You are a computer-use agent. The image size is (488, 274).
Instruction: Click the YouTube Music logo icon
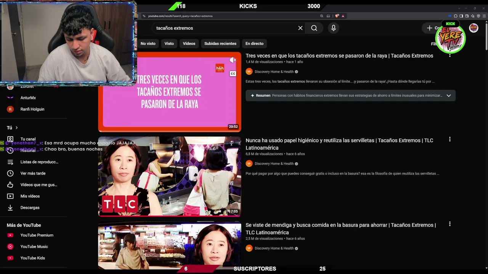10,247
